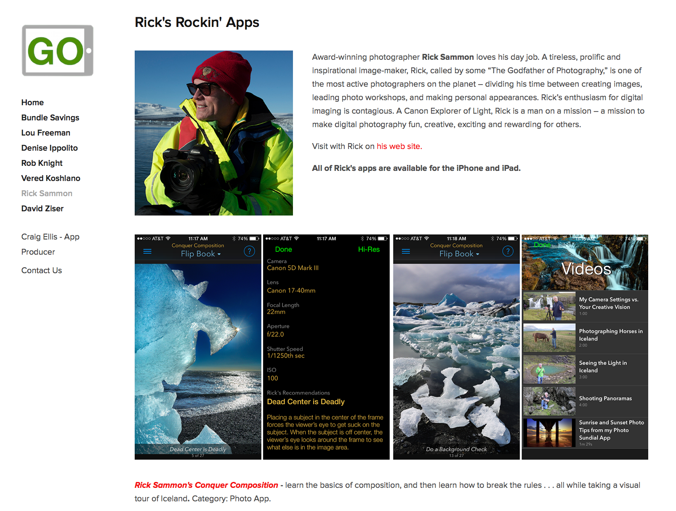Click the yellow 'Dead Center is Deadly' heading
This screenshot has height=511, width=676.
coord(306,402)
